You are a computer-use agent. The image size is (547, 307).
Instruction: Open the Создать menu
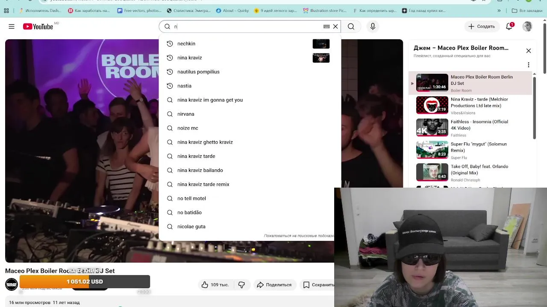pos(482,26)
